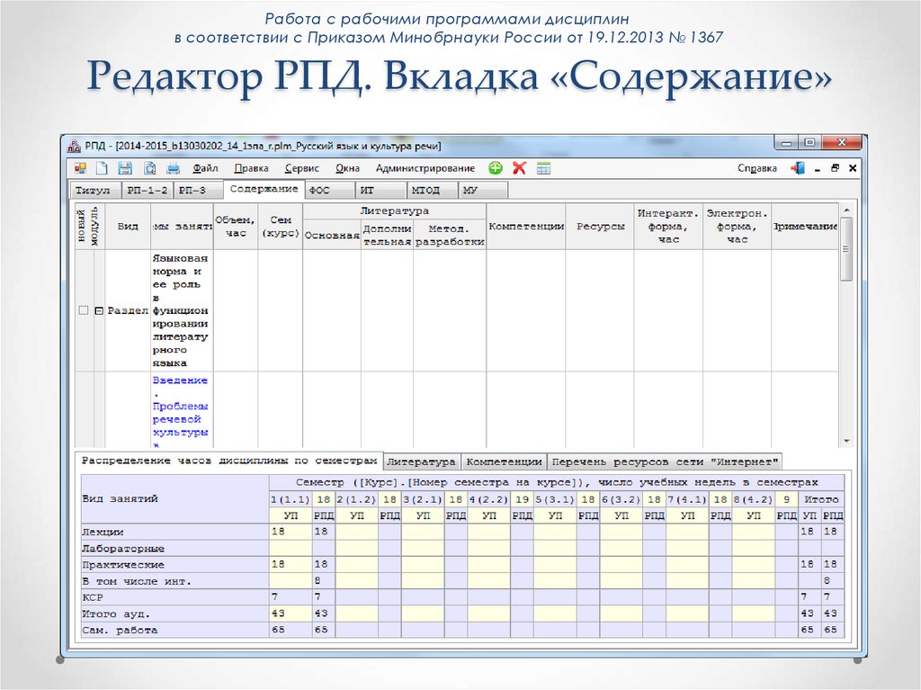Add a new entry with the green plus icon

496,168
